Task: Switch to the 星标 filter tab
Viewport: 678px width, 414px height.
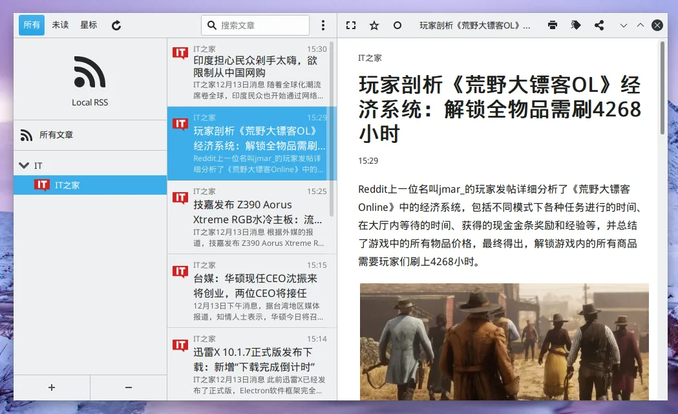Action: click(x=89, y=25)
